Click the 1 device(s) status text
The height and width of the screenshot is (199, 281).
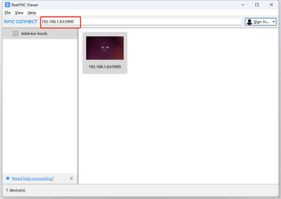16,190
